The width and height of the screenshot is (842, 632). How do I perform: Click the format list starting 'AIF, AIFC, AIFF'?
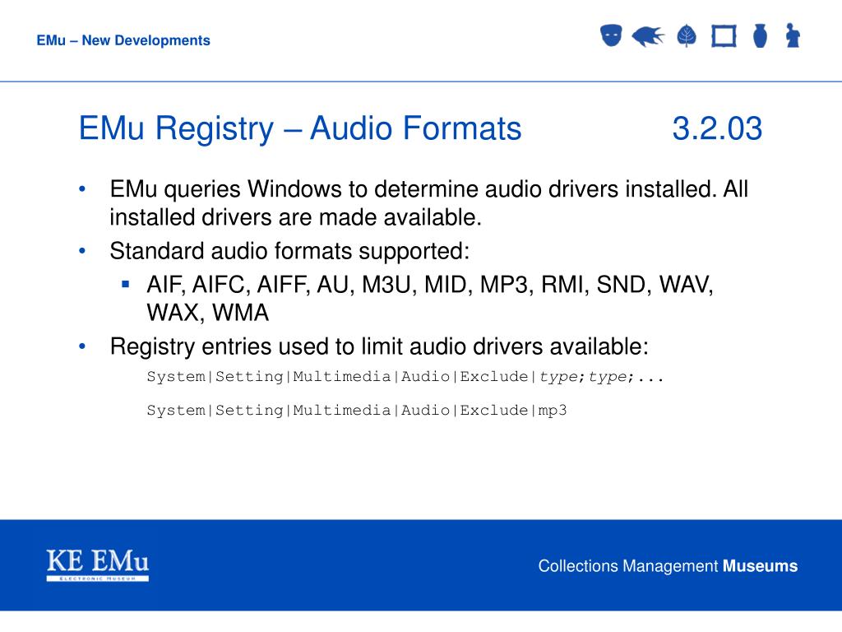pos(429,285)
